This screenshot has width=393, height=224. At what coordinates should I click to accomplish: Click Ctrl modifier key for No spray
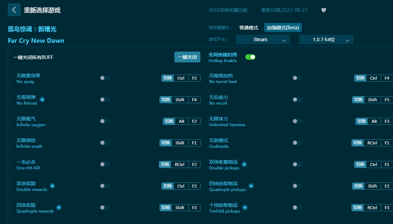[181, 78]
